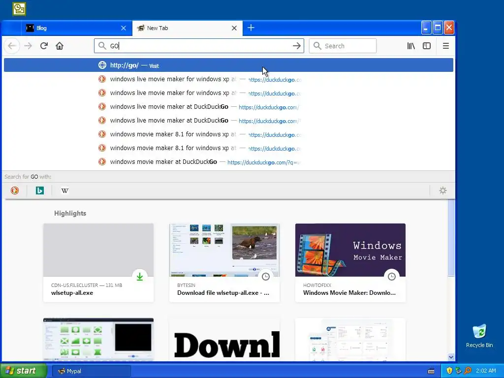Viewport: 504px width, 378px height.
Task: Toggle the sidebar panel icon
Action: [x=427, y=46]
